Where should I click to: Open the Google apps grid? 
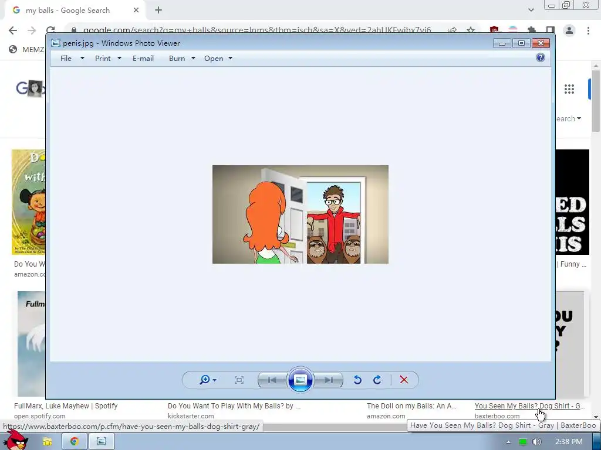(x=569, y=89)
